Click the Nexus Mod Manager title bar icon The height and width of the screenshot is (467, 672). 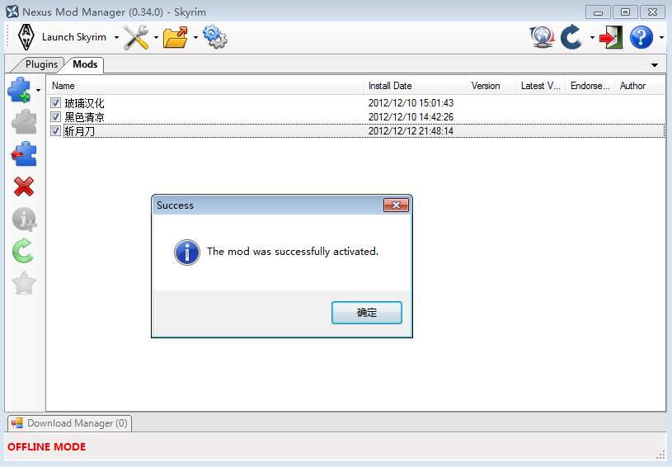pyautogui.click(x=12, y=12)
